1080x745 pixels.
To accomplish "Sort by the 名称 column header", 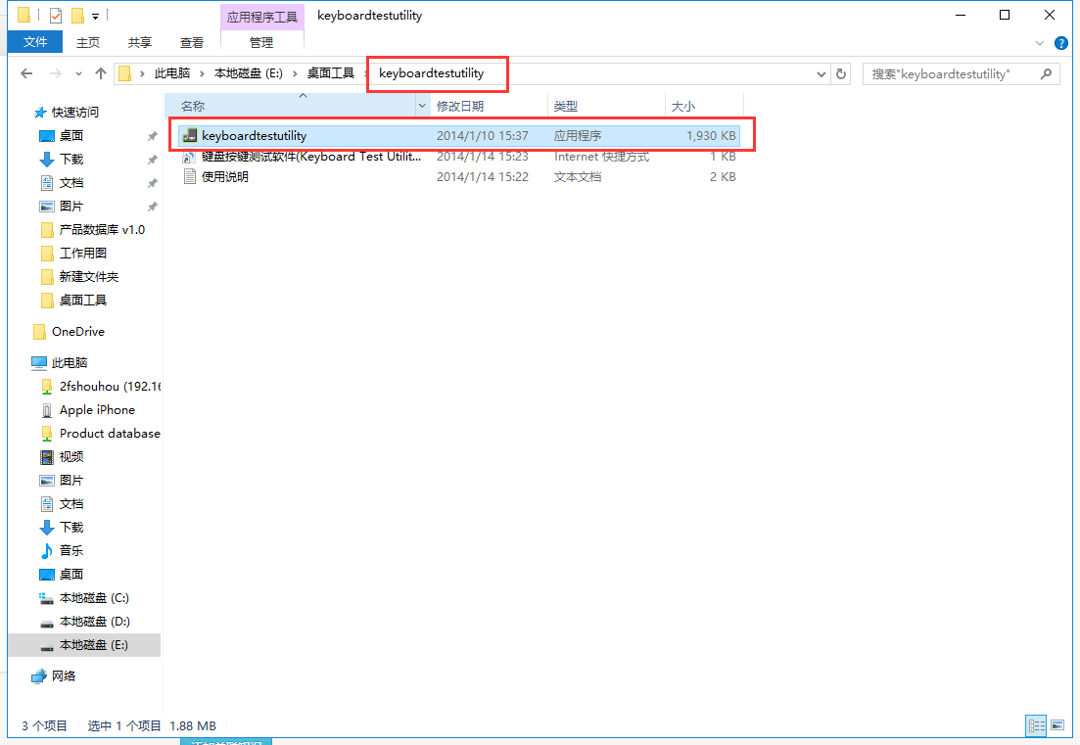I will tap(291, 106).
